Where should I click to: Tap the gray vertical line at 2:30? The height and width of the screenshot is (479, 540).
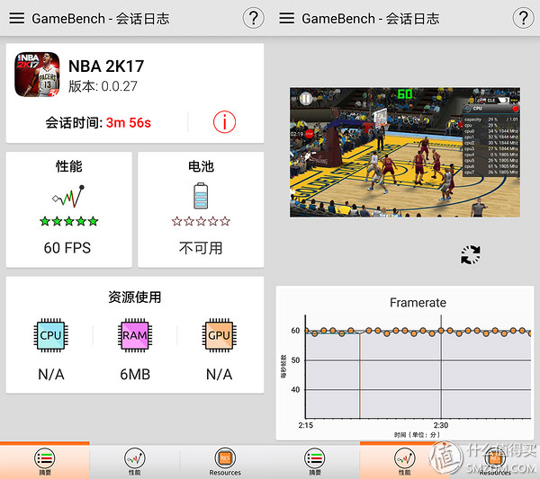coord(441,367)
